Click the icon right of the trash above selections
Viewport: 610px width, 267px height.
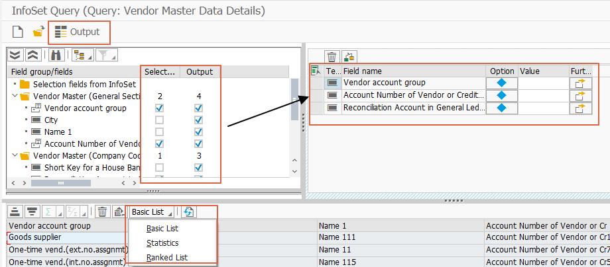point(349,57)
